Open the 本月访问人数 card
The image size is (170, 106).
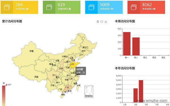pyautogui.click(x=104, y=7)
